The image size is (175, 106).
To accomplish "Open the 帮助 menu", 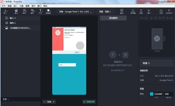I will tap(45, 6).
